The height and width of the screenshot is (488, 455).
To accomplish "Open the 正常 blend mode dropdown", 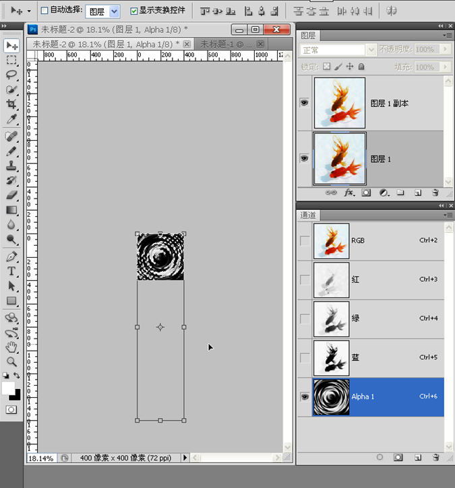I will (x=371, y=50).
